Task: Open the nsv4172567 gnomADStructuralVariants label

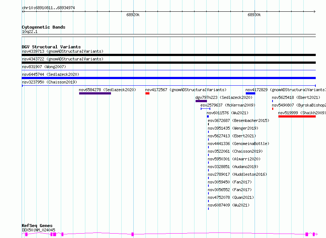Action: [186, 90]
